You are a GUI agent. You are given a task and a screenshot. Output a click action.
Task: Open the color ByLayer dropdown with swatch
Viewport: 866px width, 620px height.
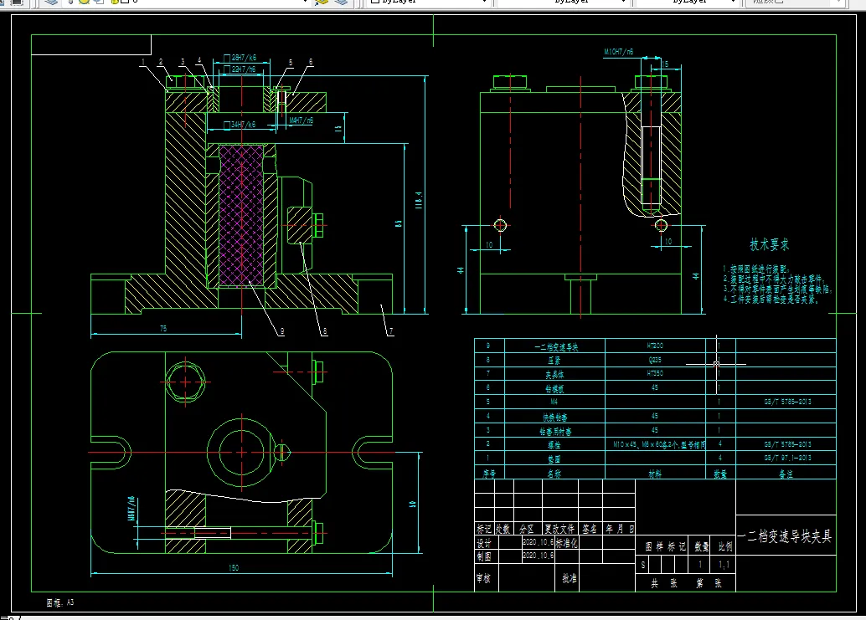tap(427, 2)
